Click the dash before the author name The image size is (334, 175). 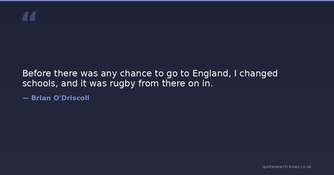[x=25, y=98]
